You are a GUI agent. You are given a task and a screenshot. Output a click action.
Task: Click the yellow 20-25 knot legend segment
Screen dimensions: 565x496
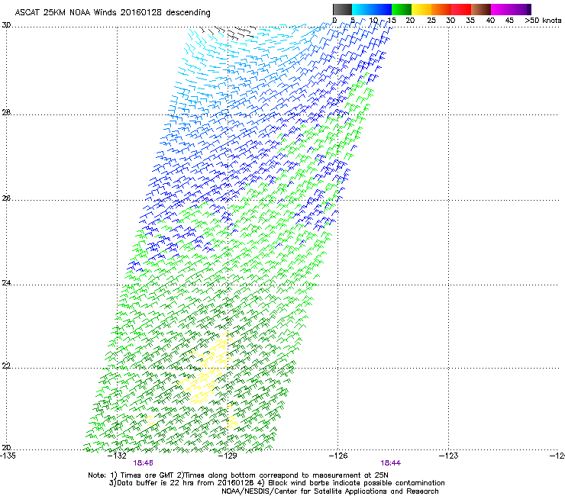coord(421,9)
